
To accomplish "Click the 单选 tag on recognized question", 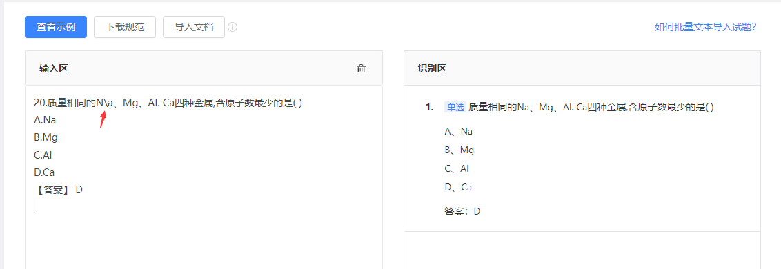I will pyautogui.click(x=455, y=107).
